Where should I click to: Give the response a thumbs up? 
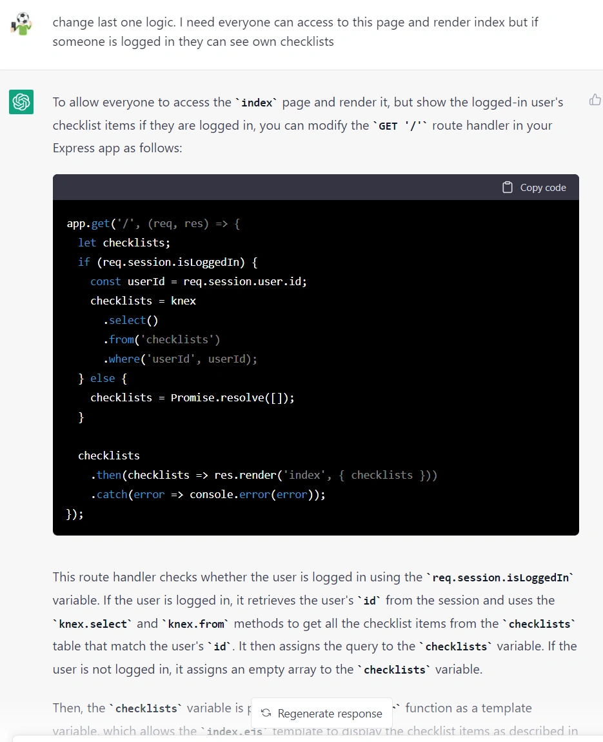coord(595,100)
